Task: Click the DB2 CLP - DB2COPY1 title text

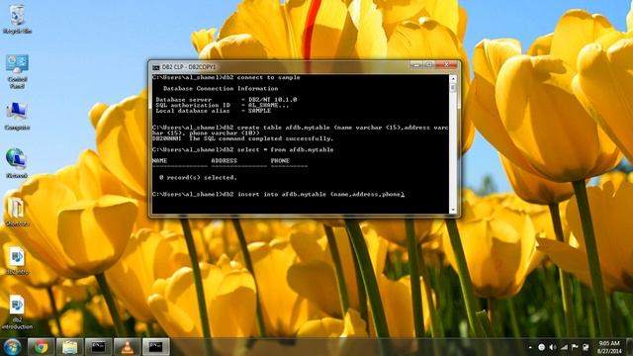Action: click(189, 66)
